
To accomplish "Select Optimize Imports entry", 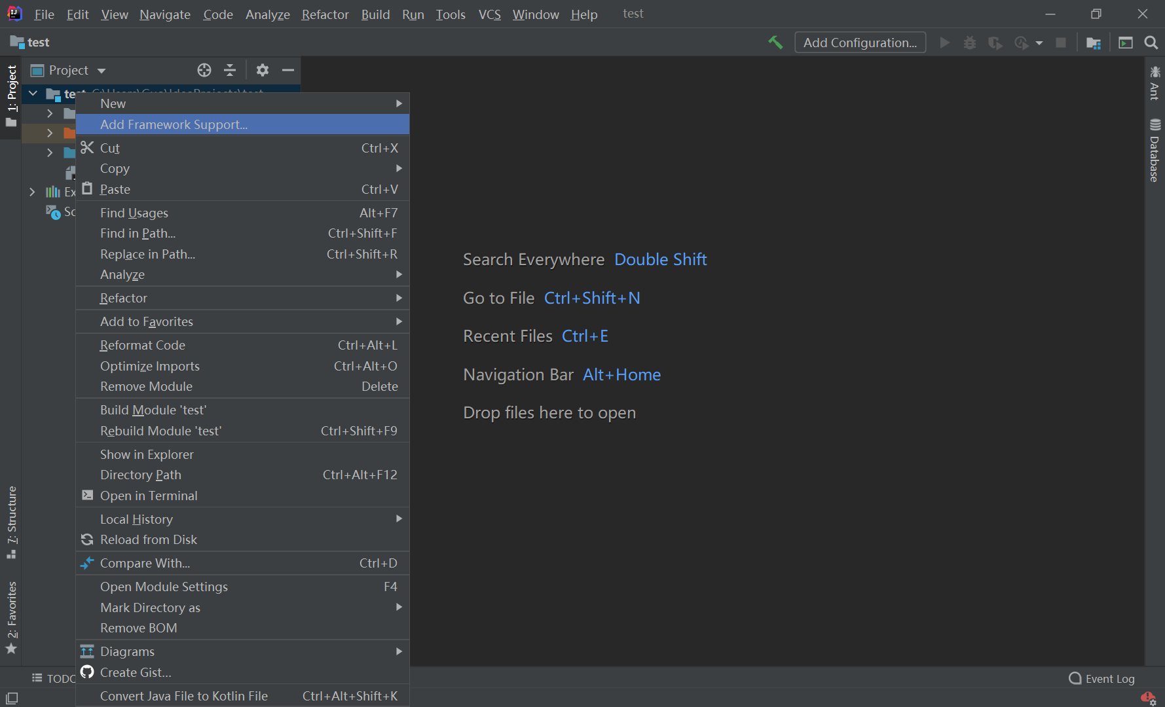I will pos(242,366).
